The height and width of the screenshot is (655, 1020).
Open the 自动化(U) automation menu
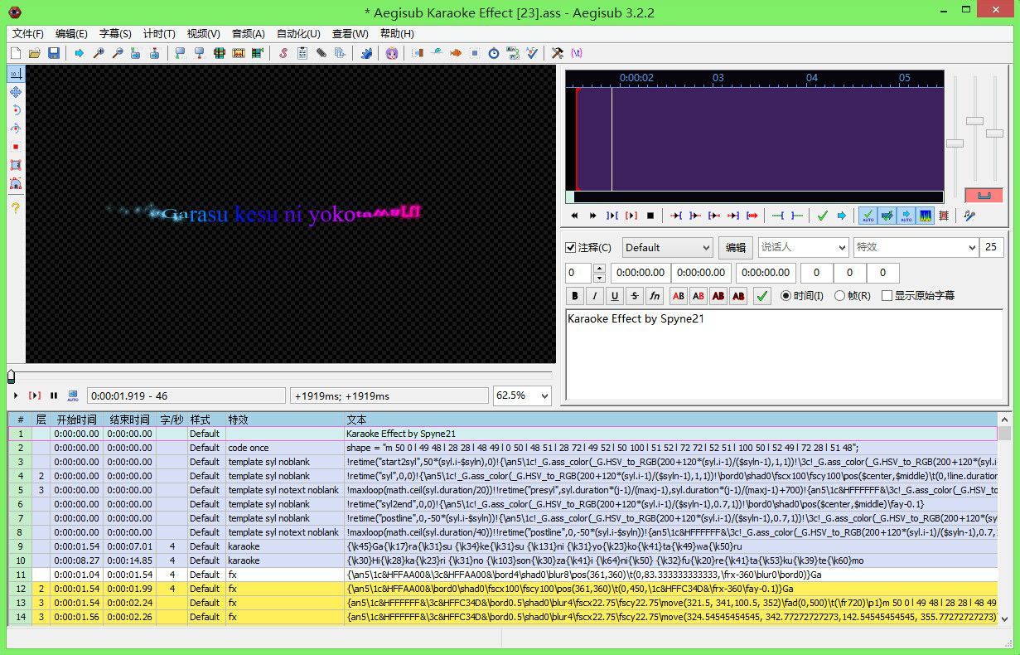[x=298, y=34]
